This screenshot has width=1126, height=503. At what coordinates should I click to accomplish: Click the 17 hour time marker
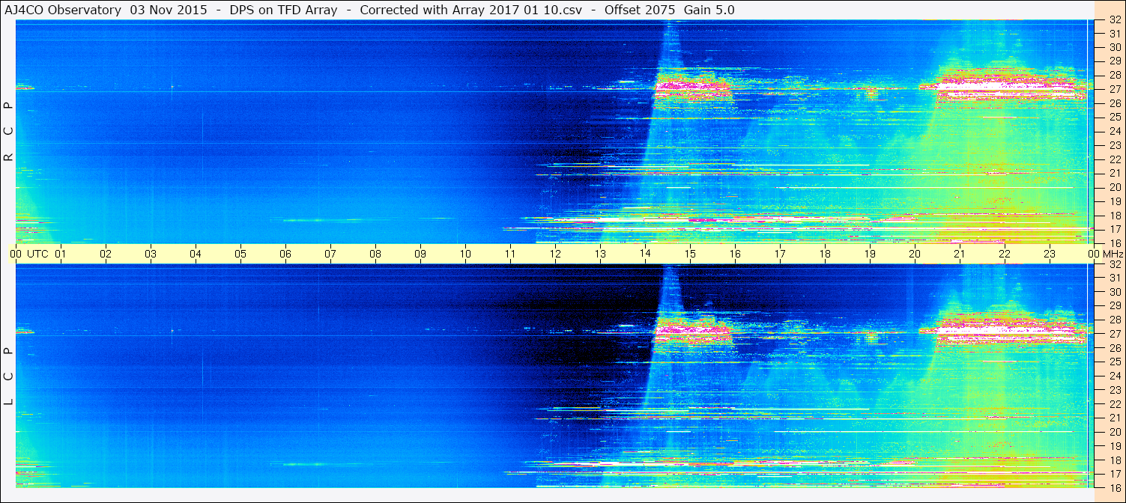[780, 254]
